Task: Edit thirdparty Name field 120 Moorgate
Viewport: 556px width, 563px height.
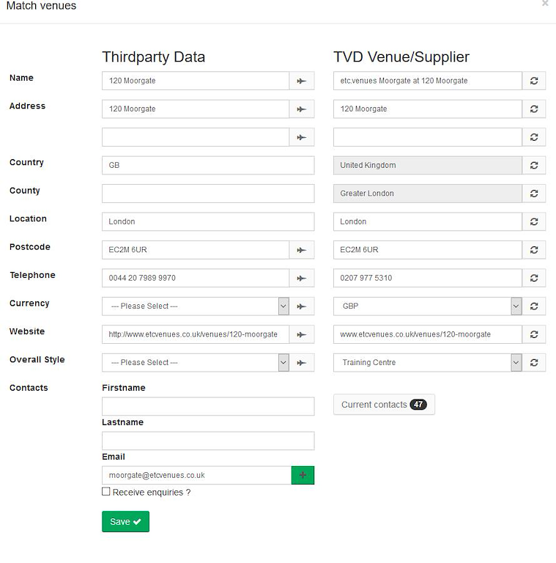Action: pos(196,81)
